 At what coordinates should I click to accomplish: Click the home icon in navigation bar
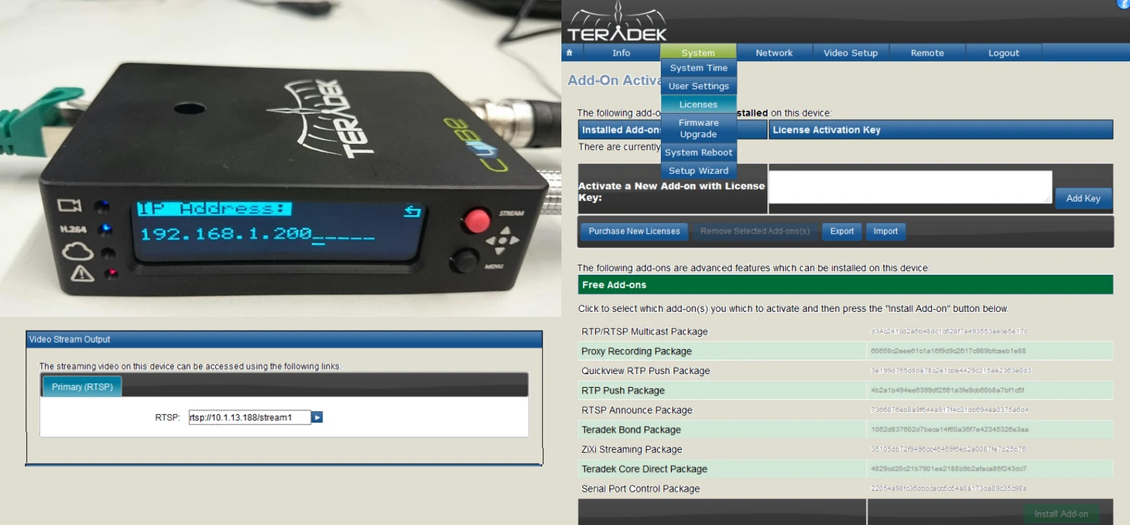pos(570,53)
